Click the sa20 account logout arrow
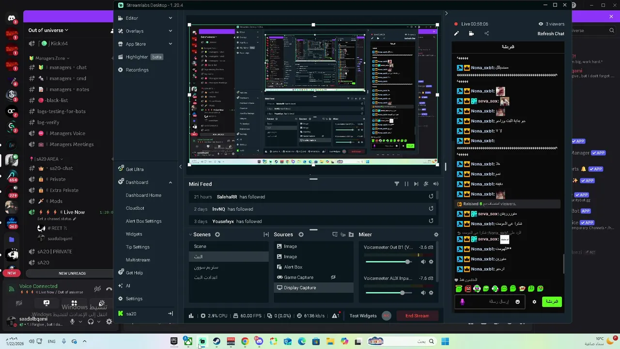The image size is (620, 349). (x=170, y=314)
